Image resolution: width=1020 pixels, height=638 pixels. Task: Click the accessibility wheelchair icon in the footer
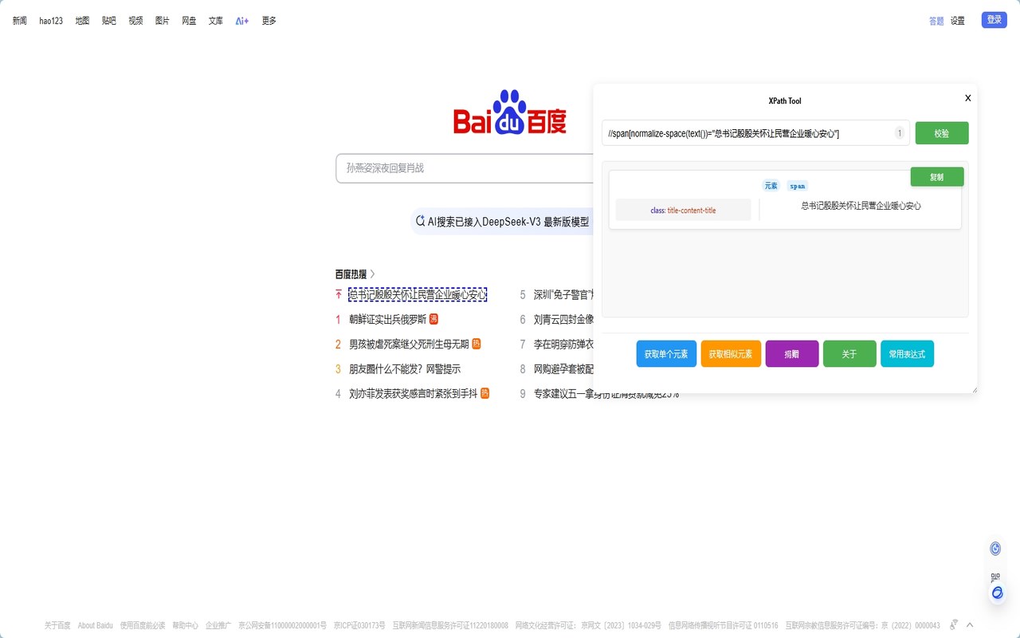coord(954,625)
